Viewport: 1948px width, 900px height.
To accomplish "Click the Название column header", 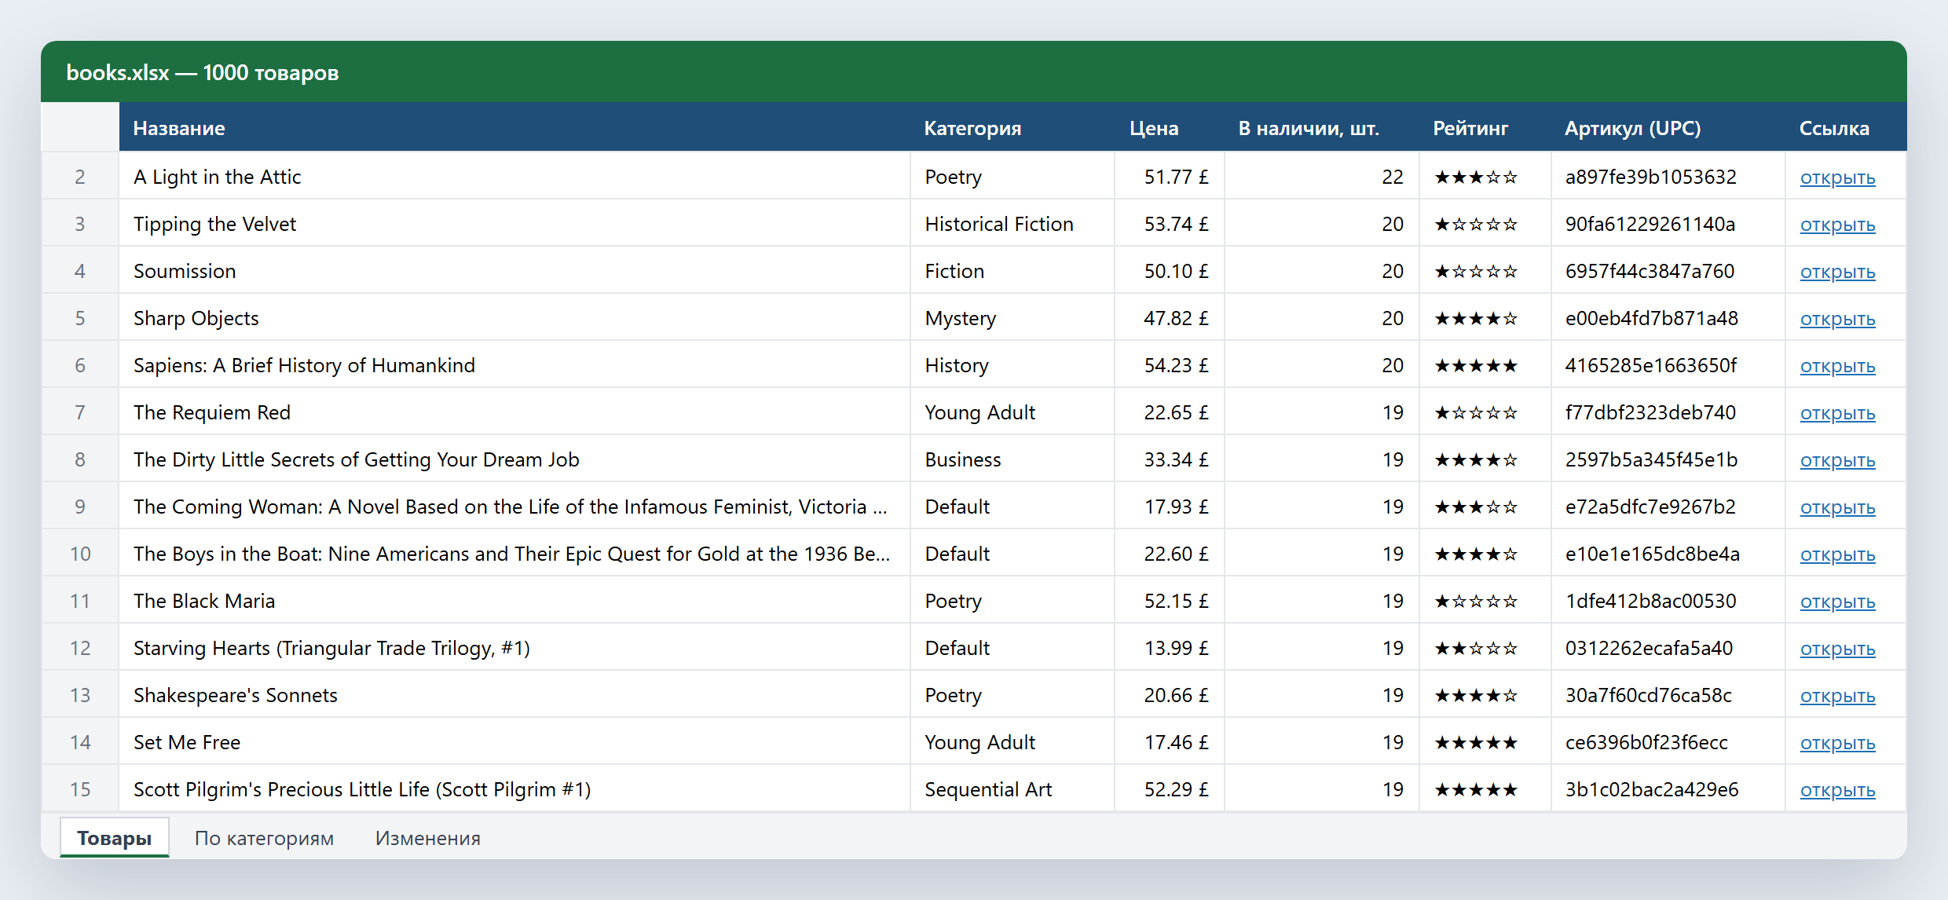I will click(514, 127).
